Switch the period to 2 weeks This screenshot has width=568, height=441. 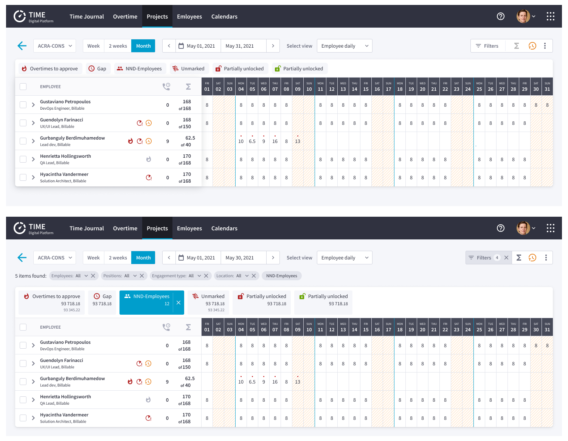coord(118,46)
